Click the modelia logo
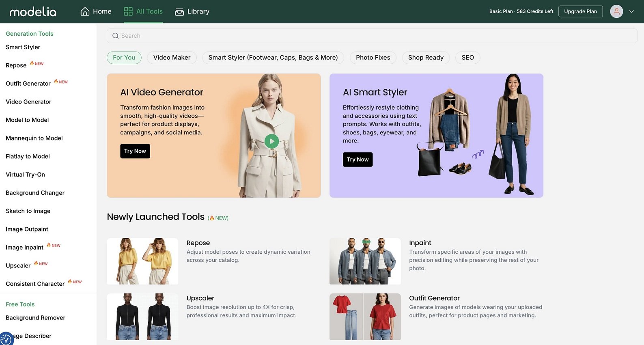 coord(33,11)
